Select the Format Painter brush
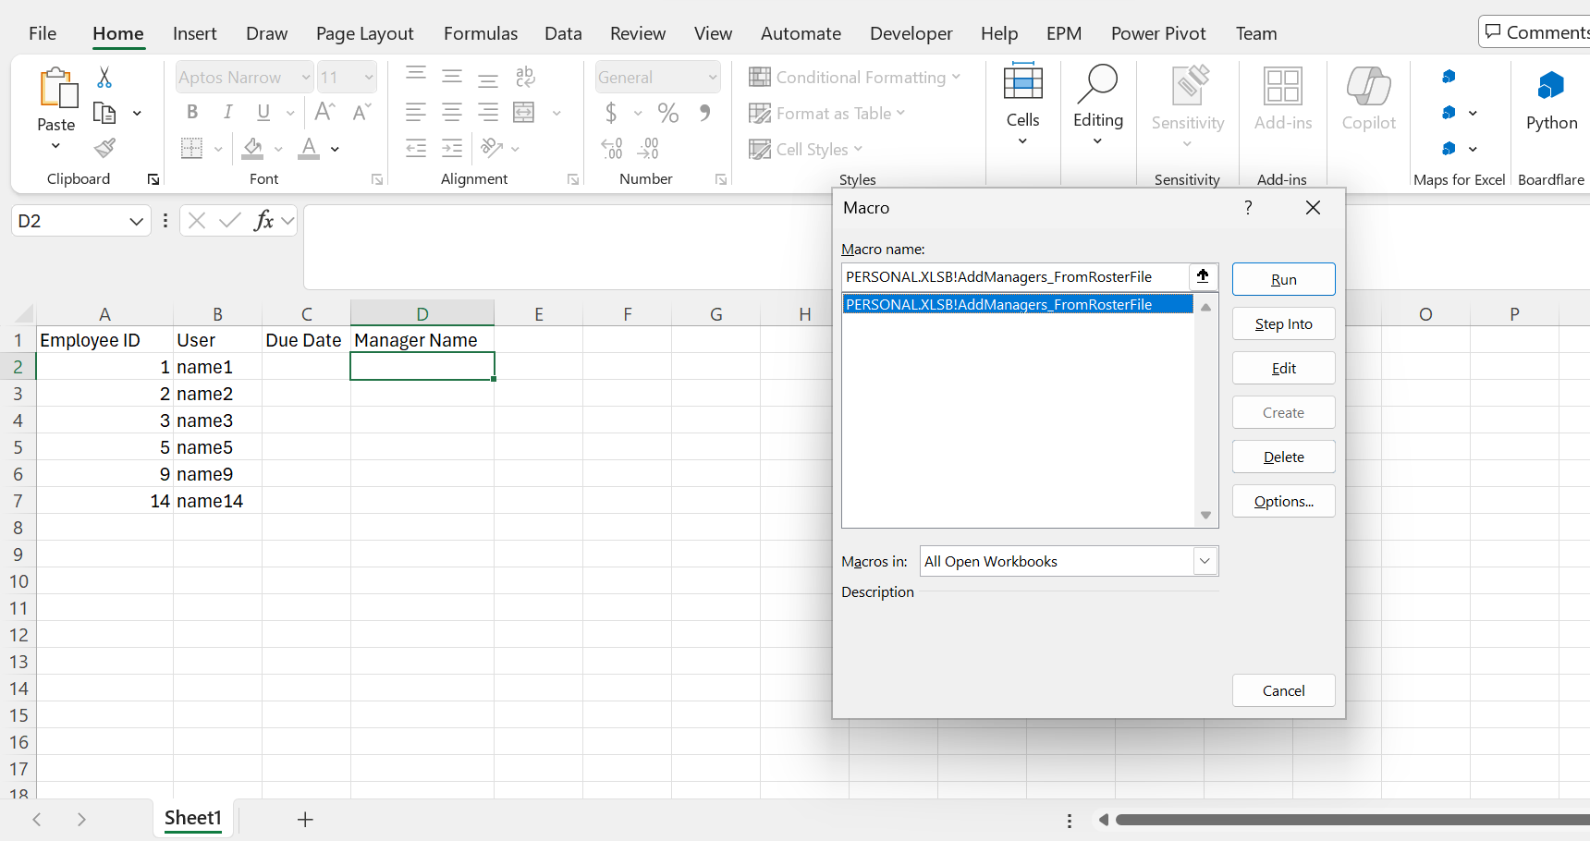This screenshot has height=841, width=1590. [104, 148]
